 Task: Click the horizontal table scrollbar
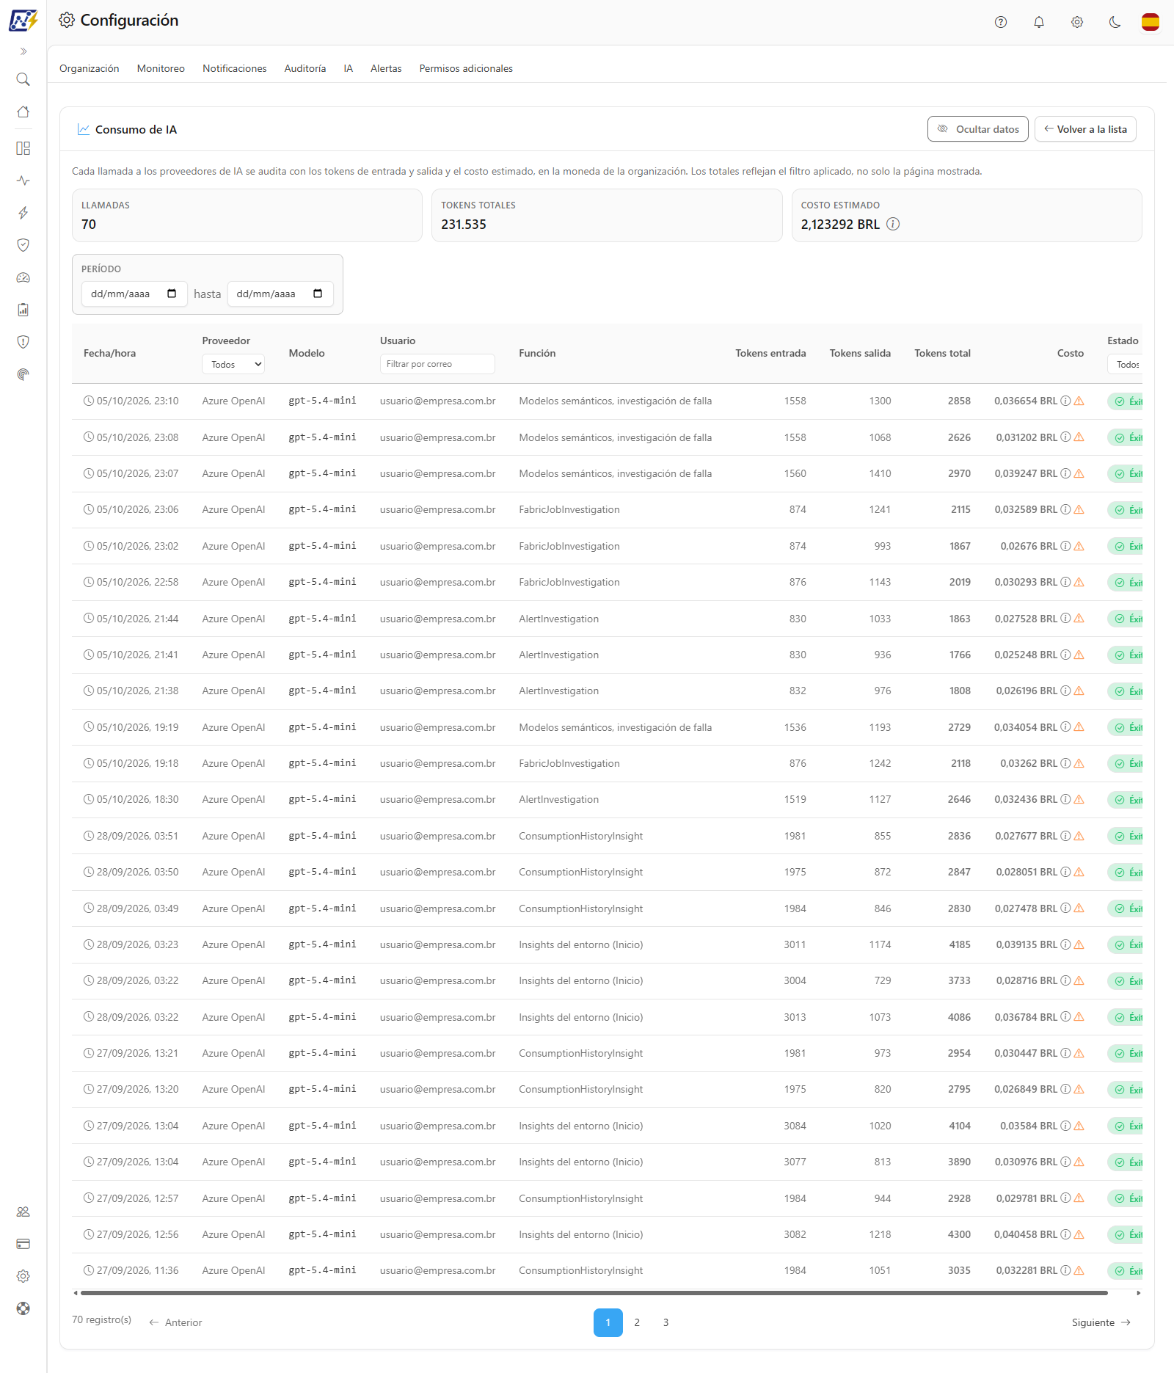pyautogui.click(x=594, y=1293)
